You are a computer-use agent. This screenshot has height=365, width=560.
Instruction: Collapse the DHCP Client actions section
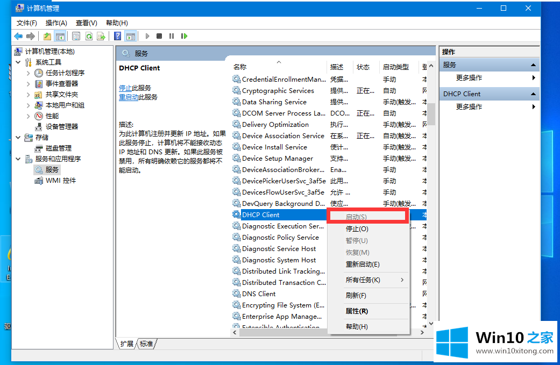[533, 94]
